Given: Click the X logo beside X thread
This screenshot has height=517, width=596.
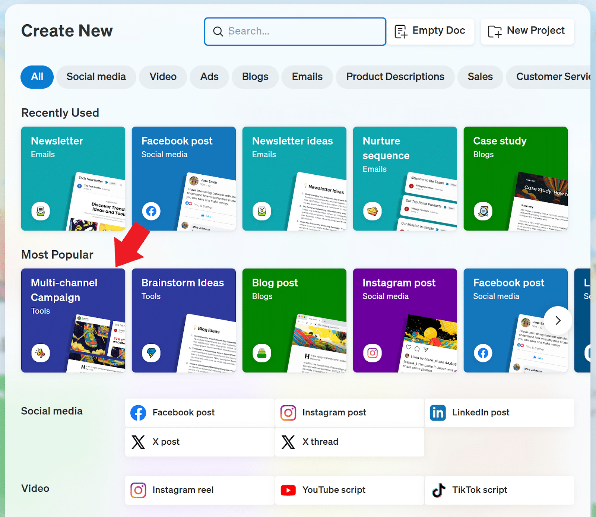Looking at the screenshot, I should coord(288,442).
